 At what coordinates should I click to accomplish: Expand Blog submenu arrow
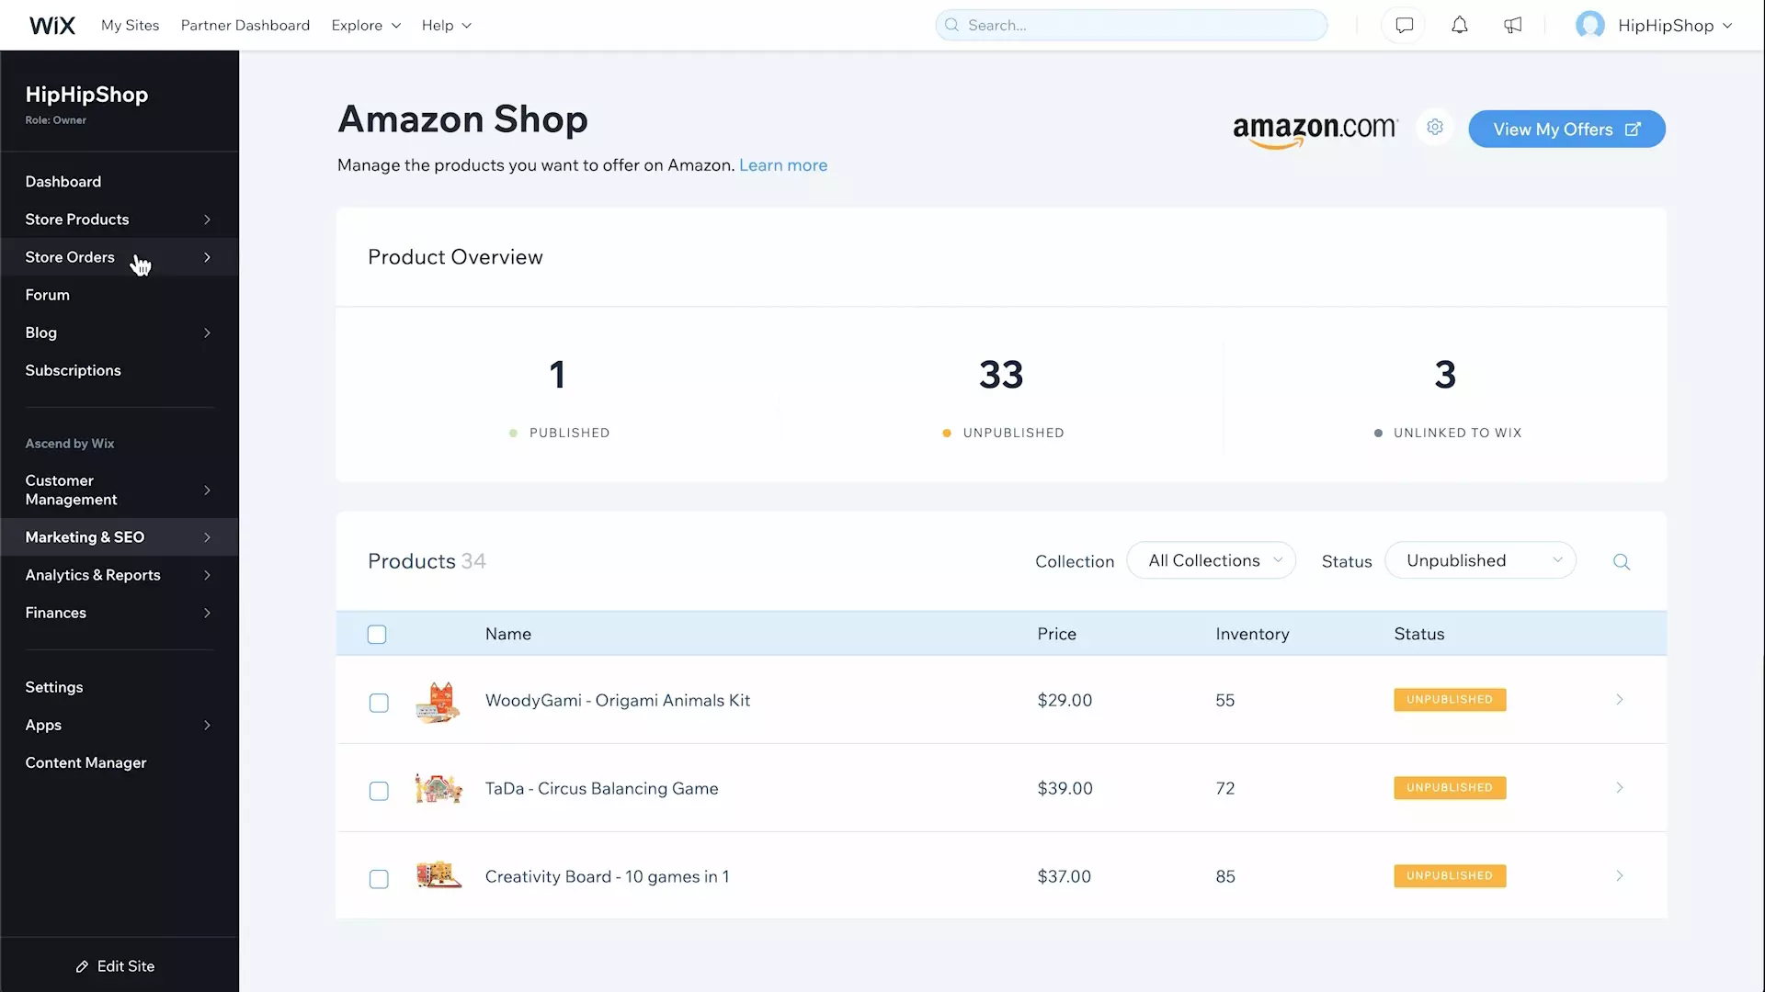tap(207, 333)
